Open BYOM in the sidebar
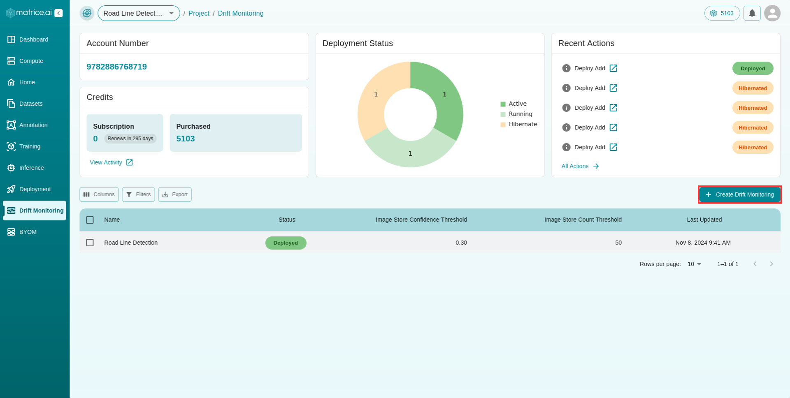Image resolution: width=790 pixels, height=398 pixels. click(x=35, y=232)
